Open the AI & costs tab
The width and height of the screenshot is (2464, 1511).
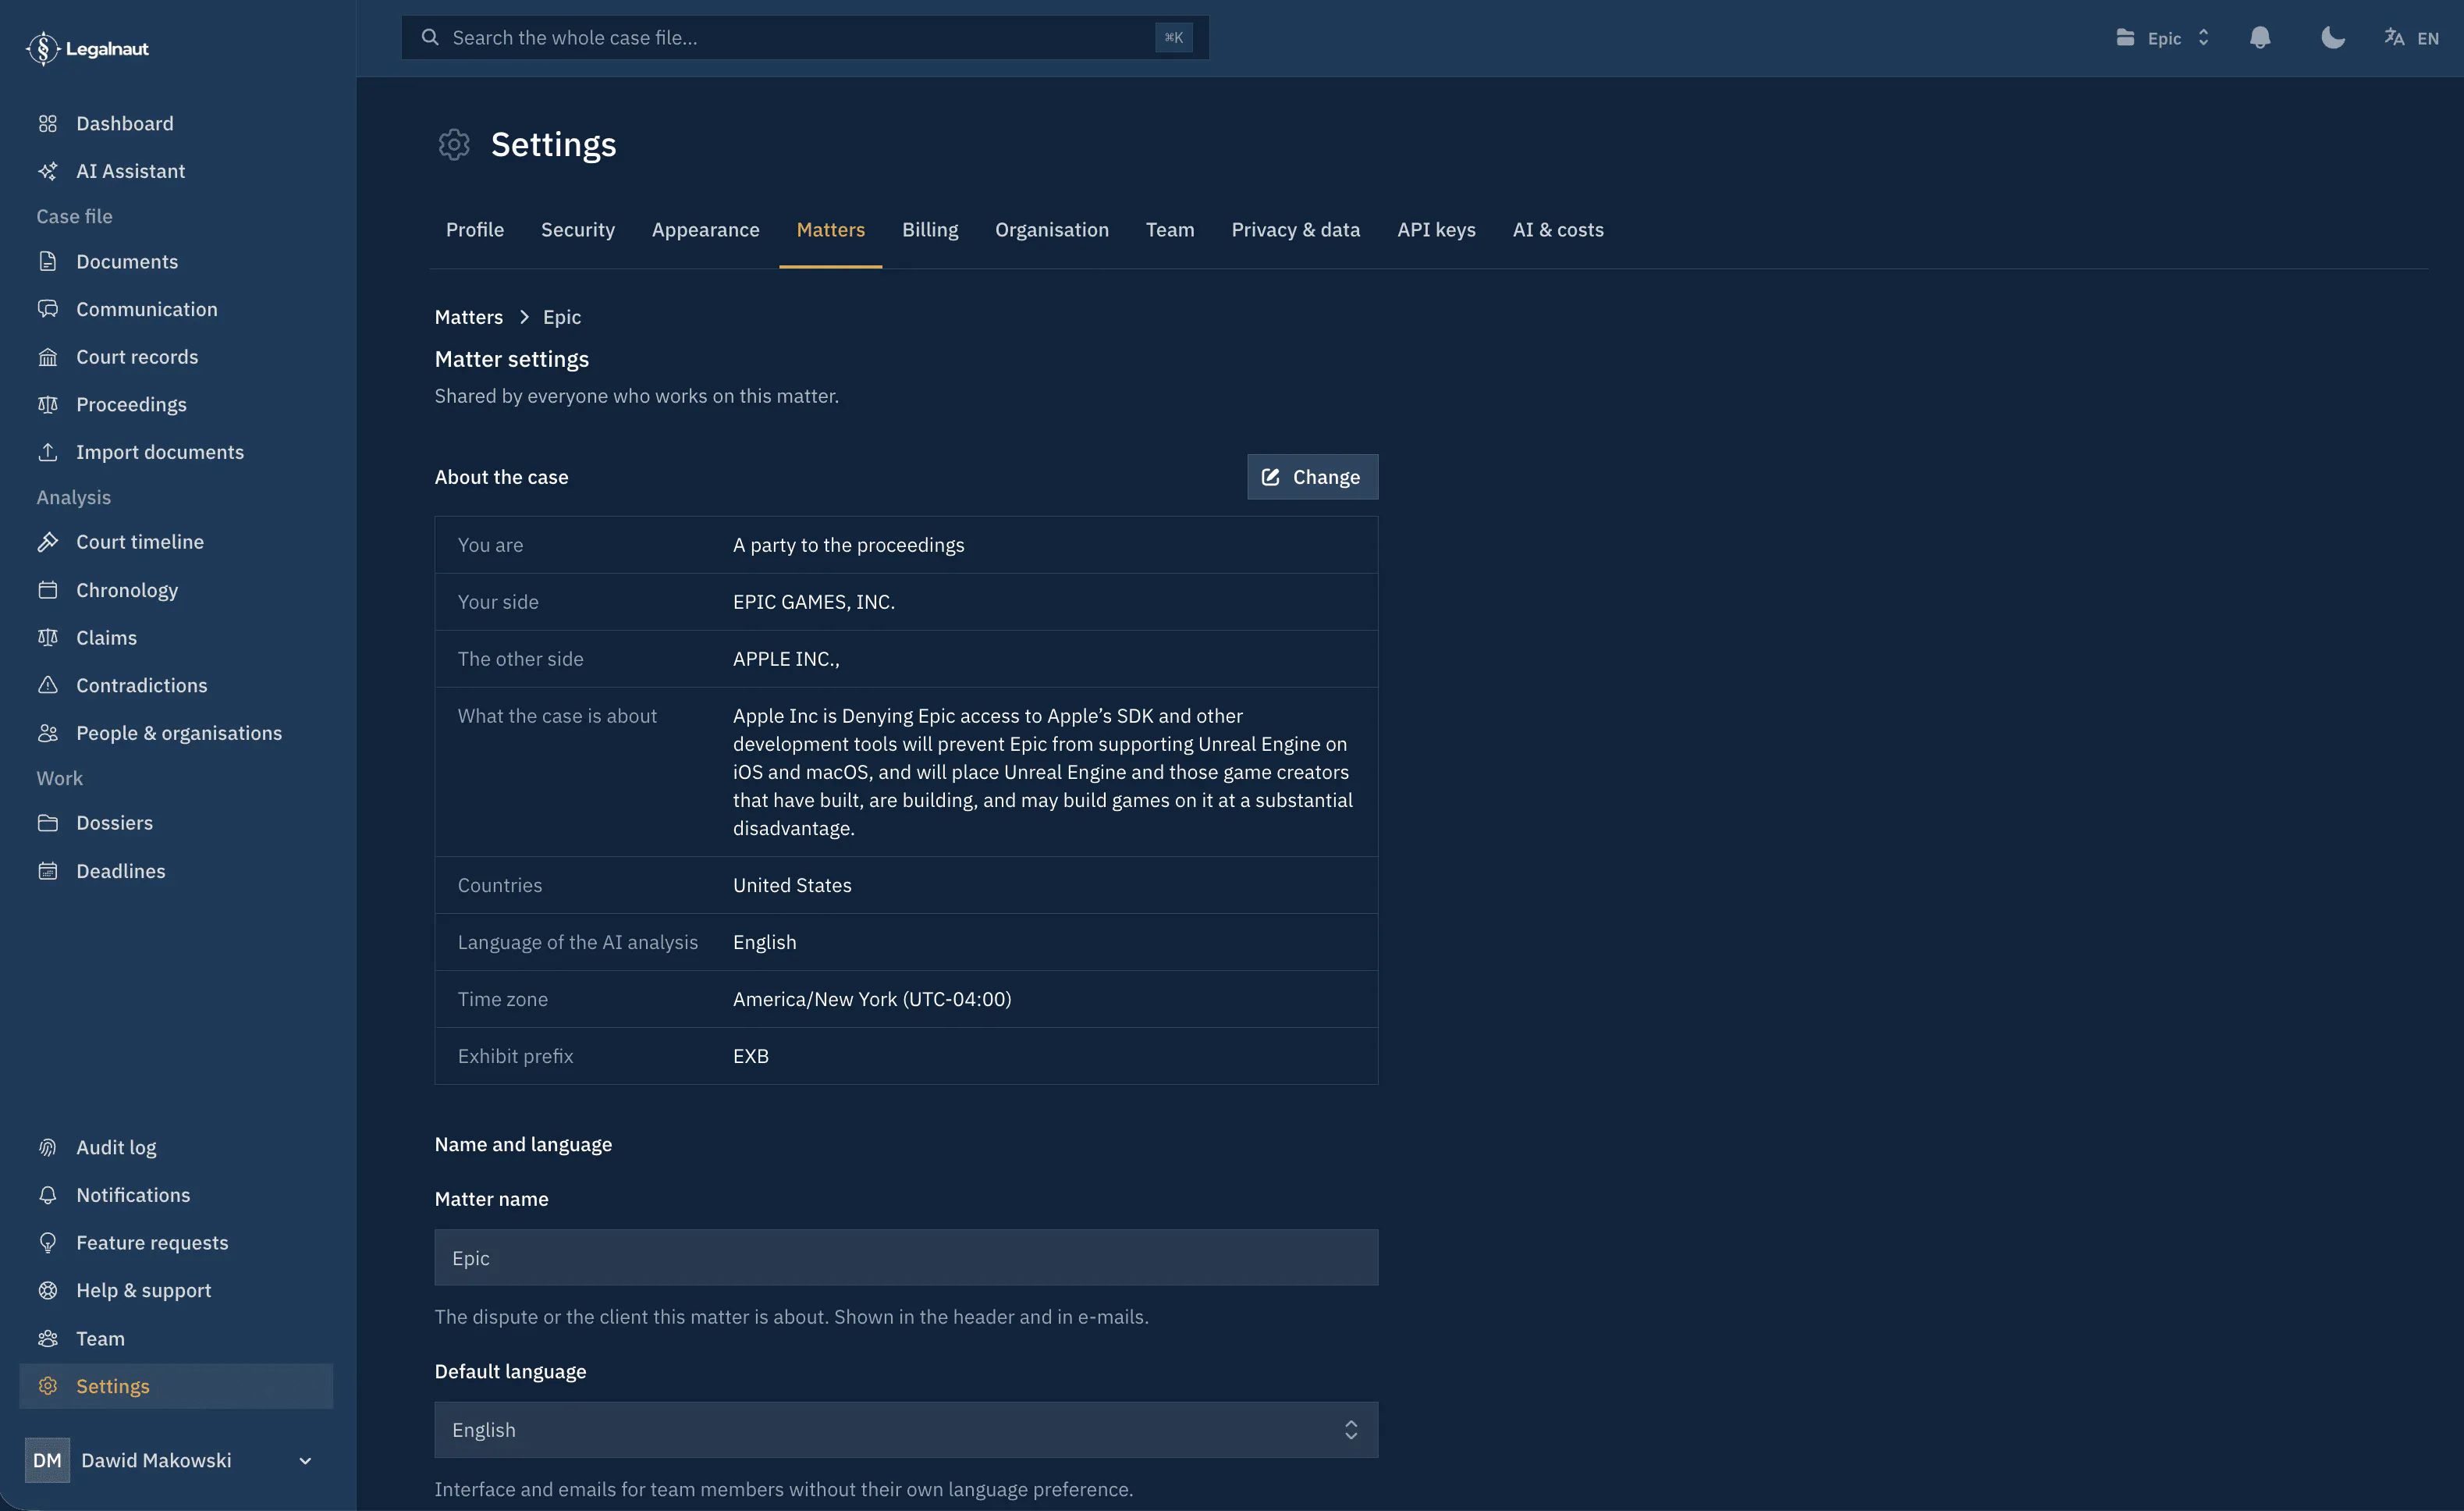click(x=1558, y=230)
